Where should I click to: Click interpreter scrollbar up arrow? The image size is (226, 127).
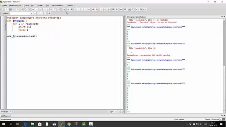coord(224,20)
